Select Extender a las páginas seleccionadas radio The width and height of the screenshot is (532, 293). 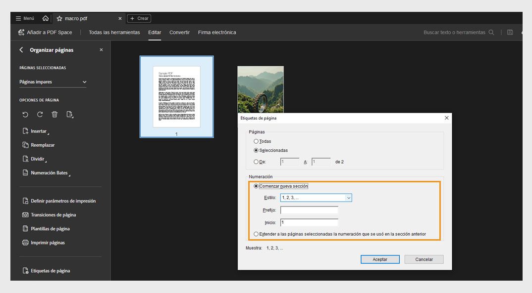256,234
